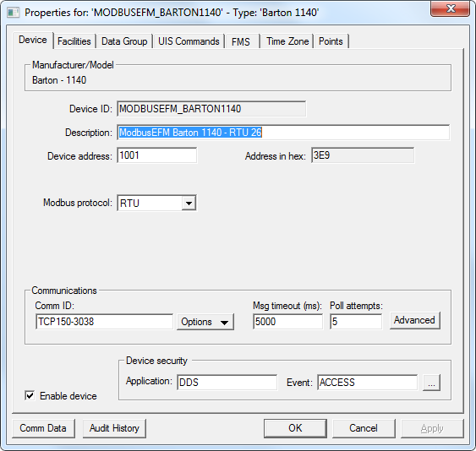The image size is (476, 451).
Task: Open the Data Group tab
Action: (x=124, y=41)
